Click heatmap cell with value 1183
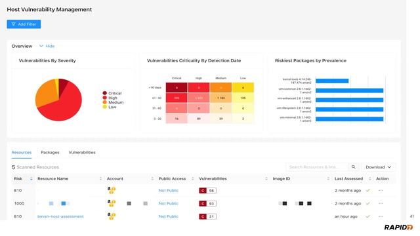The image size is (420, 236). (221, 98)
